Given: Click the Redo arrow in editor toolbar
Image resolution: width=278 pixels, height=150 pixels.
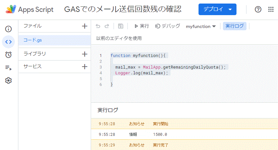Looking at the screenshot, I should 107,26.
